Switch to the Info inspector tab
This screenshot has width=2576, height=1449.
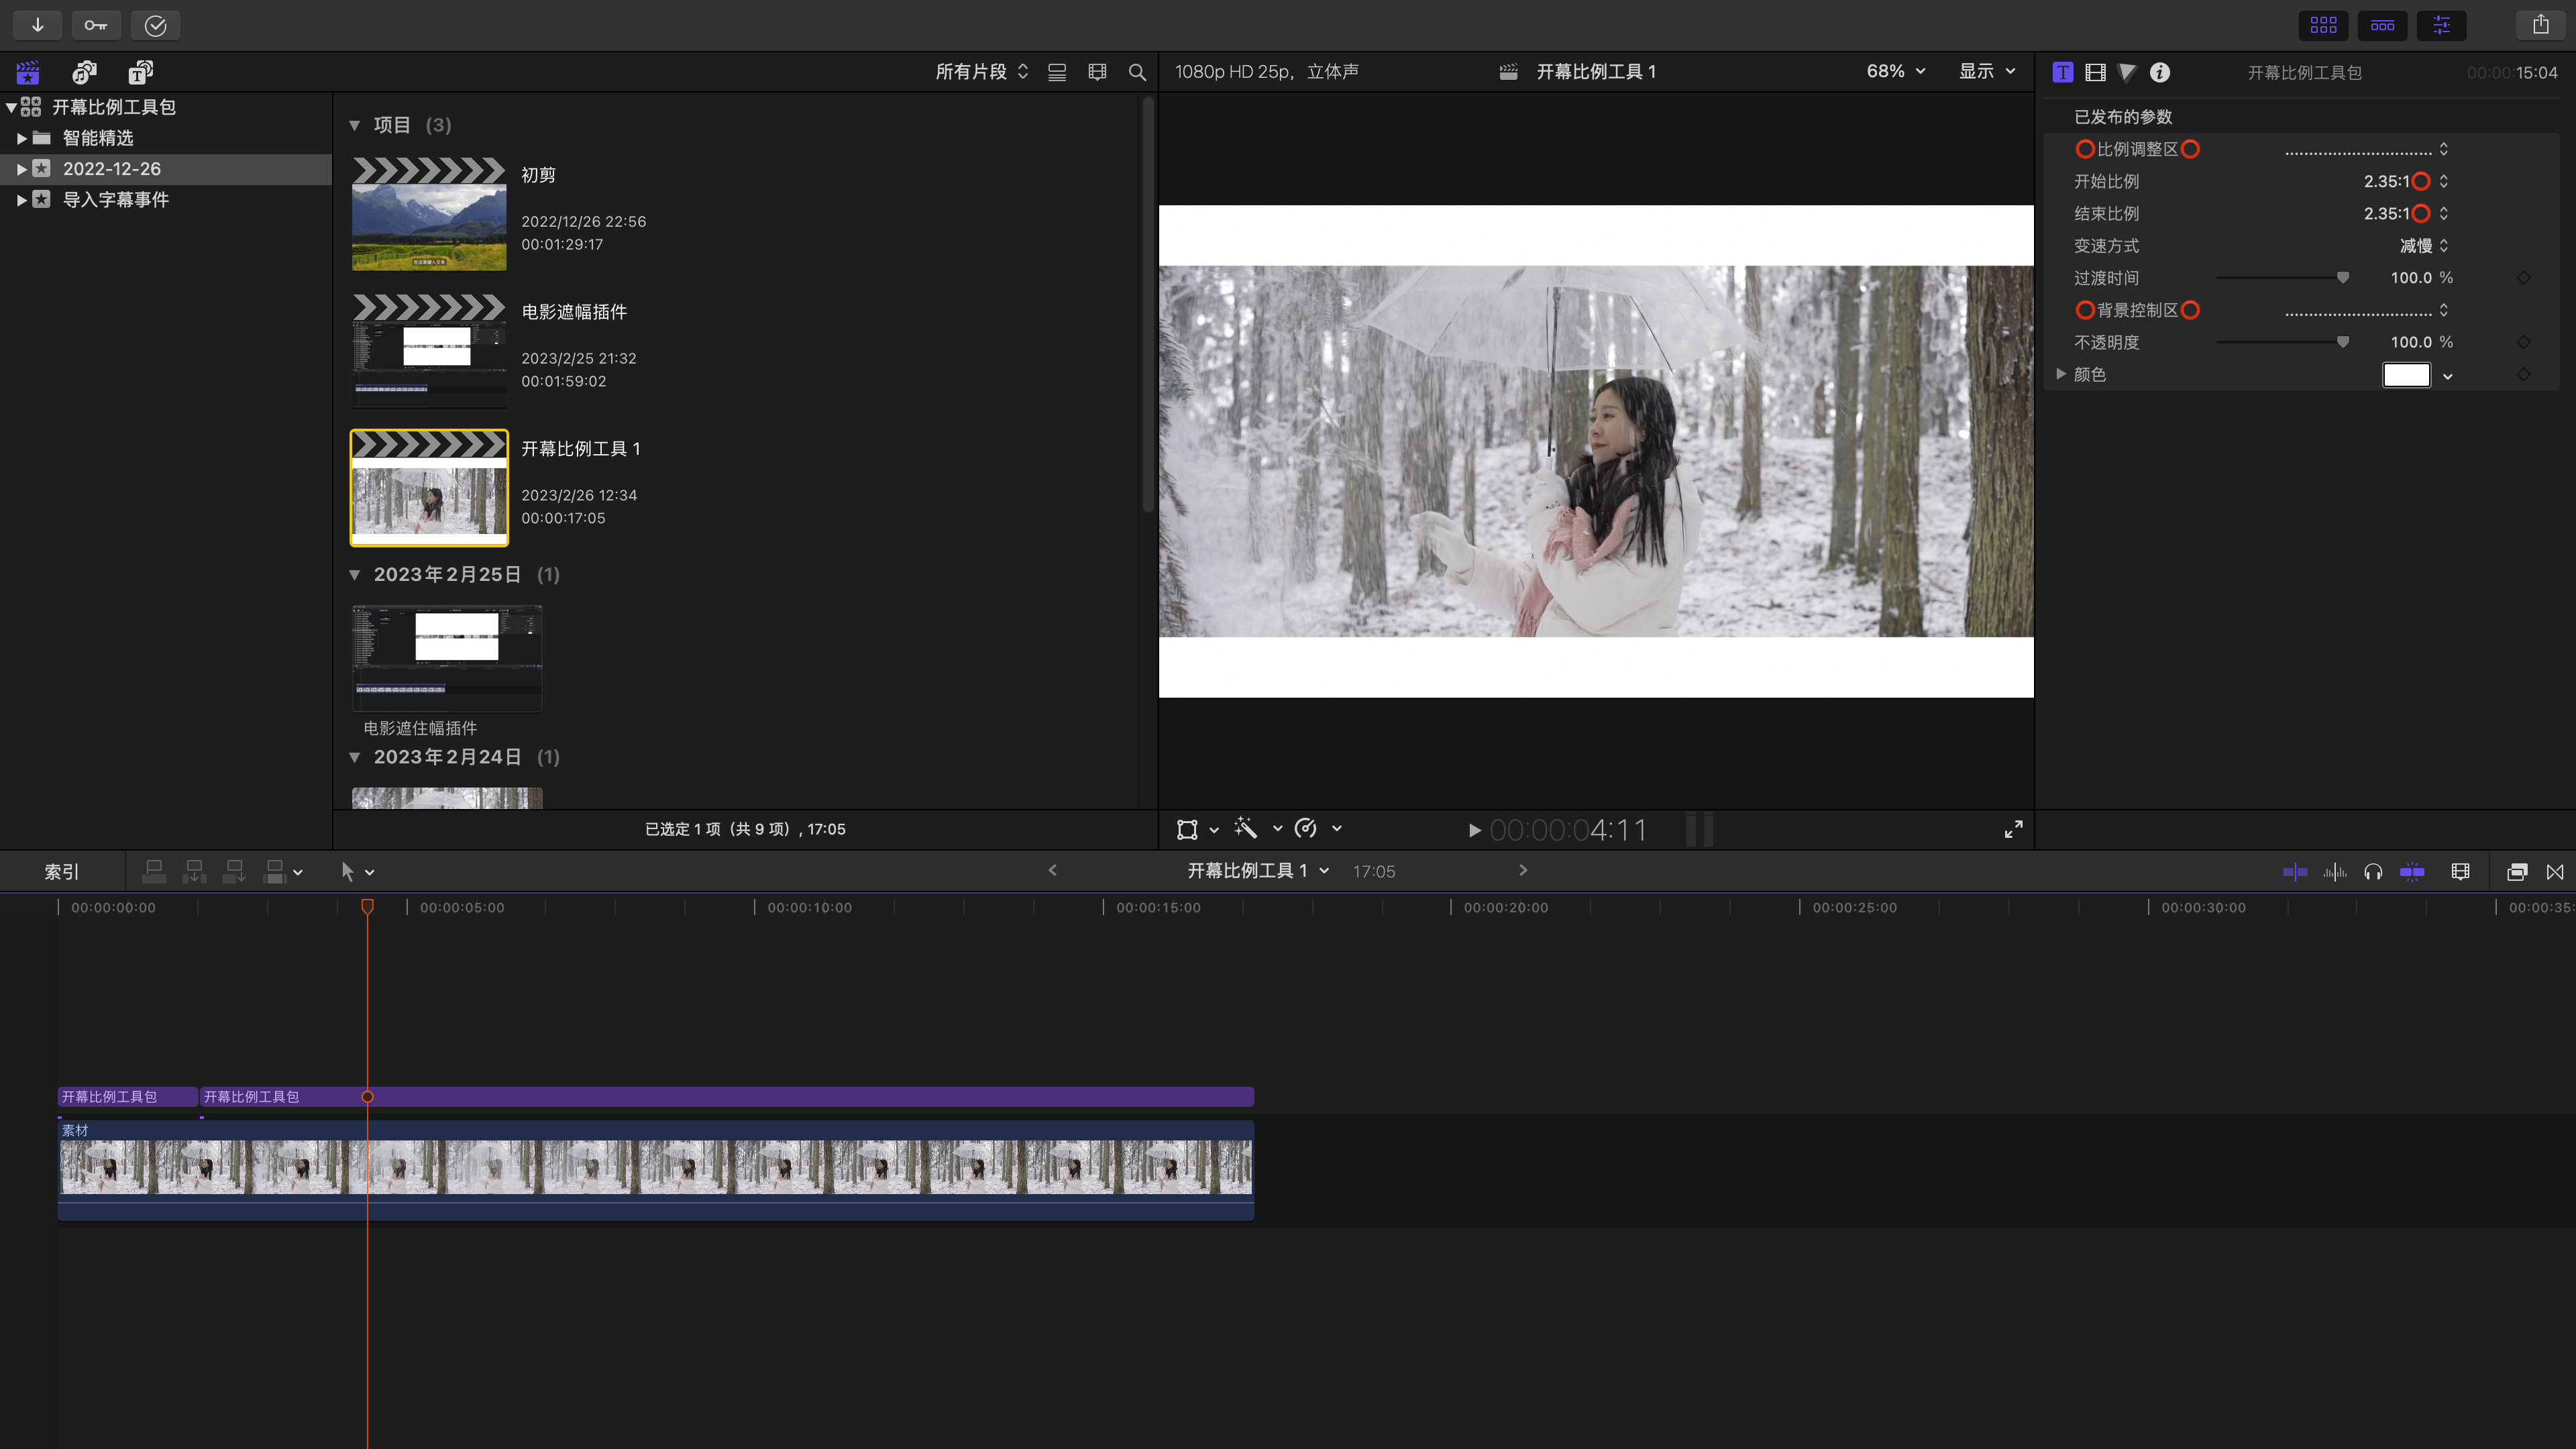[x=2160, y=72]
